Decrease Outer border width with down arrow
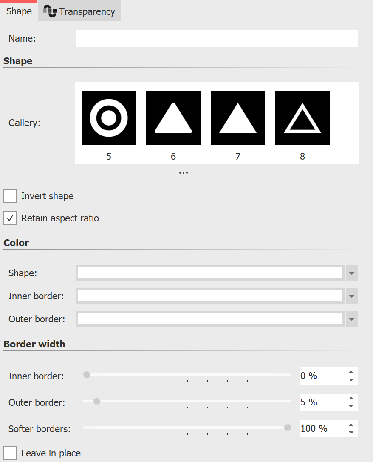 click(351, 406)
